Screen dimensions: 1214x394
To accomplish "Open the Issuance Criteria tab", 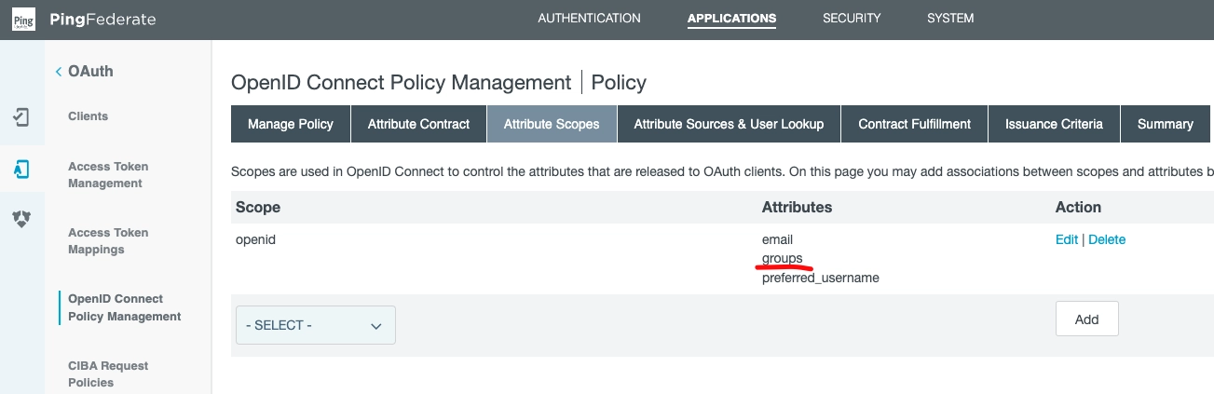I will click(1054, 124).
